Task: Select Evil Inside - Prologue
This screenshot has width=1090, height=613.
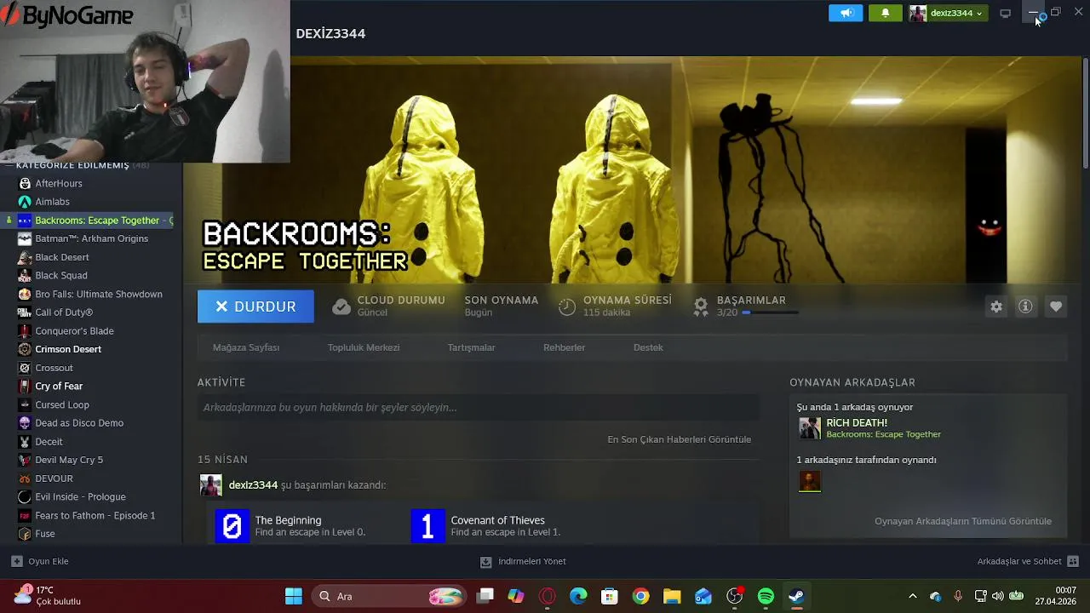Action: pos(80,497)
